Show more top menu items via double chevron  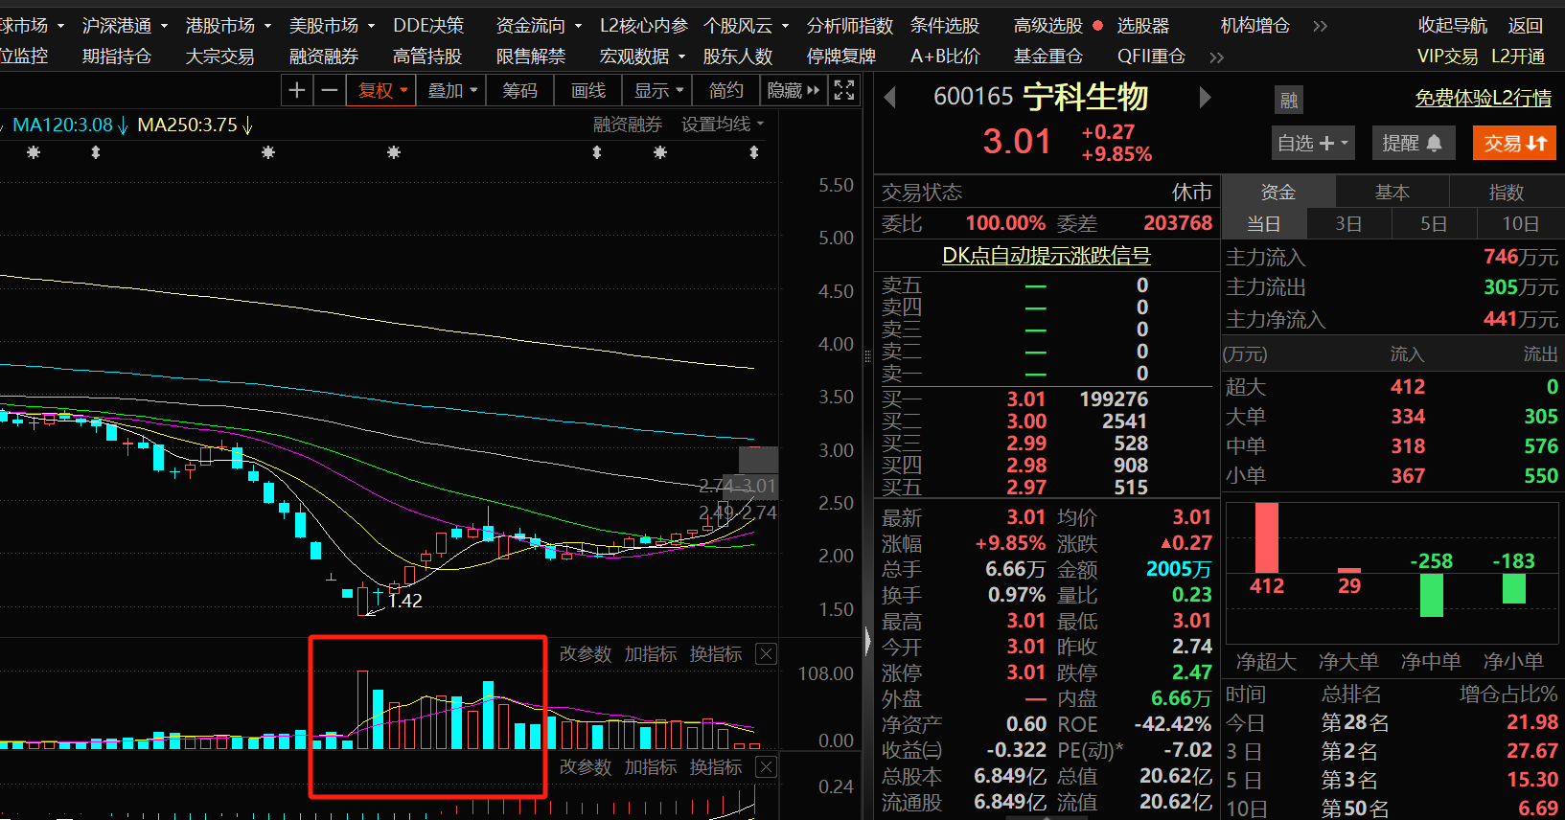tap(1320, 26)
